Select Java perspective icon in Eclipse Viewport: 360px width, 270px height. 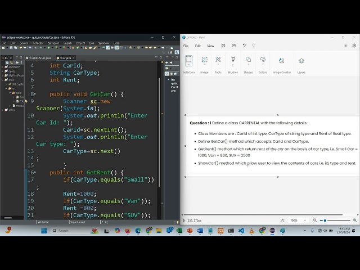(x=177, y=52)
